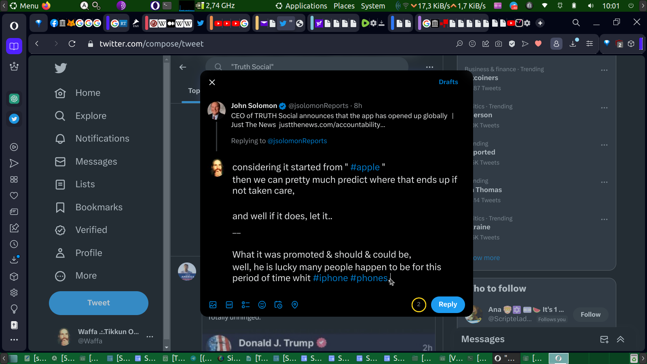Click the blue Tweet button

pyautogui.click(x=99, y=303)
